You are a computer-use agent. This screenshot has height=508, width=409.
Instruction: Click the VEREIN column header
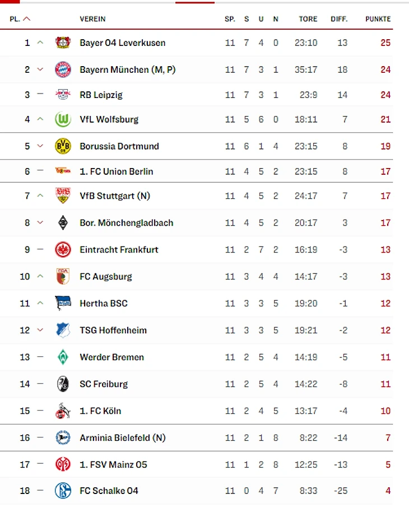(x=92, y=19)
